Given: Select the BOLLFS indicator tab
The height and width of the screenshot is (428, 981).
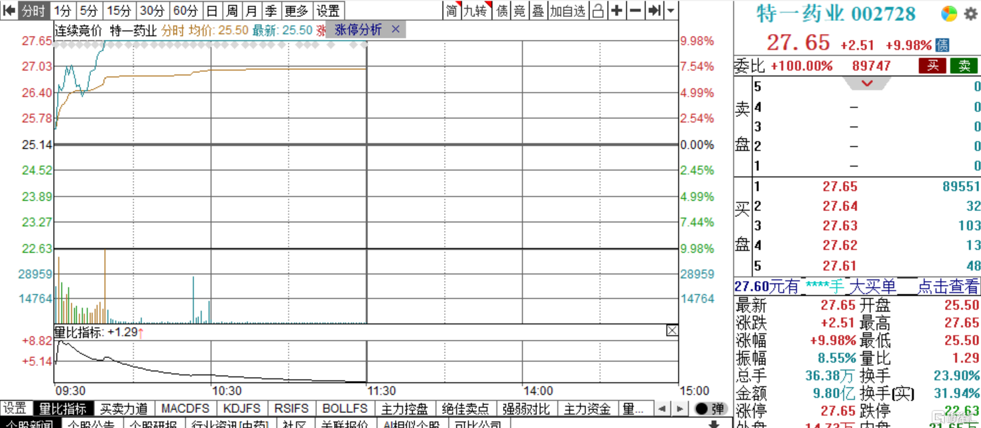Looking at the screenshot, I should [x=345, y=409].
